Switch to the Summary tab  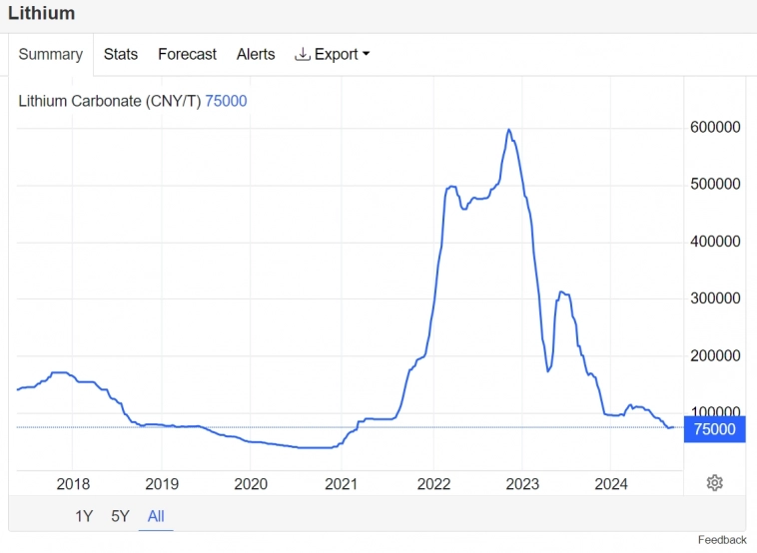50,54
